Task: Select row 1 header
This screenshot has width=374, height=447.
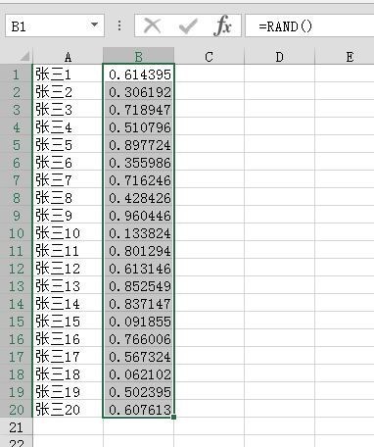Action: tap(17, 74)
